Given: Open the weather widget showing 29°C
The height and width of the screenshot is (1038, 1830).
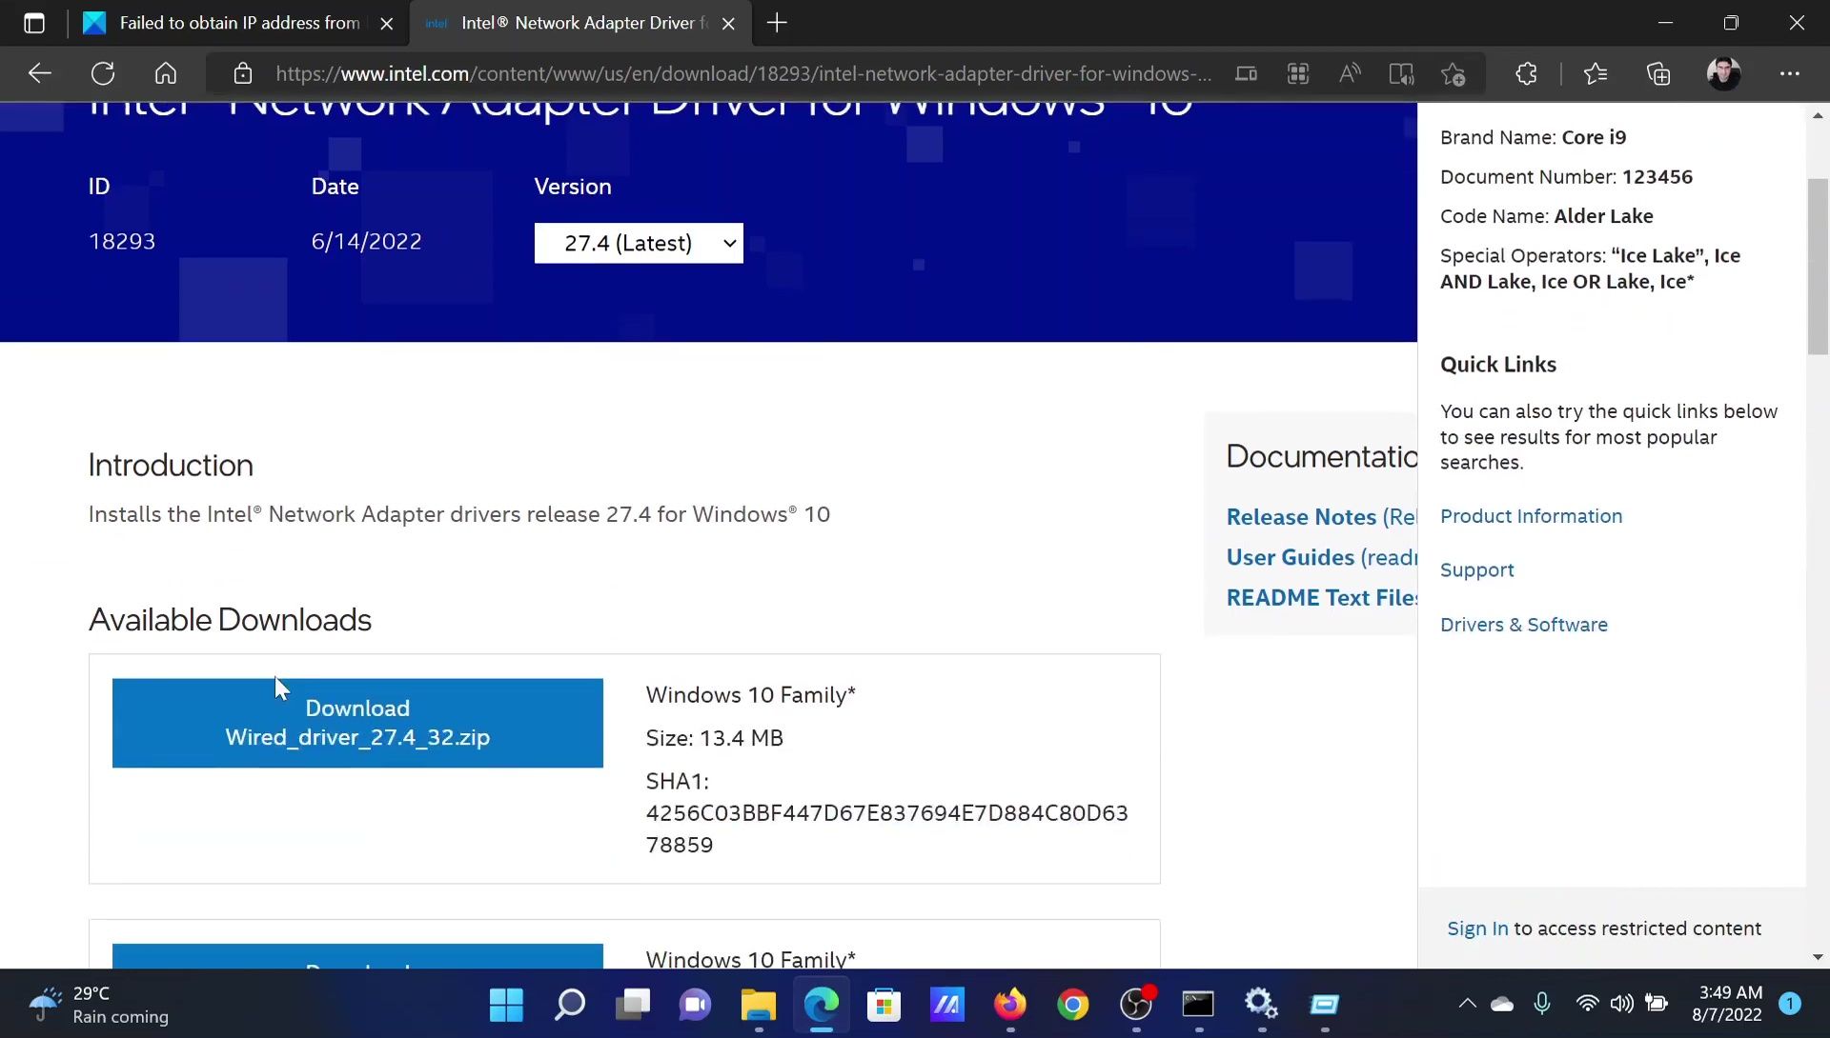Looking at the screenshot, I should [x=98, y=1005].
